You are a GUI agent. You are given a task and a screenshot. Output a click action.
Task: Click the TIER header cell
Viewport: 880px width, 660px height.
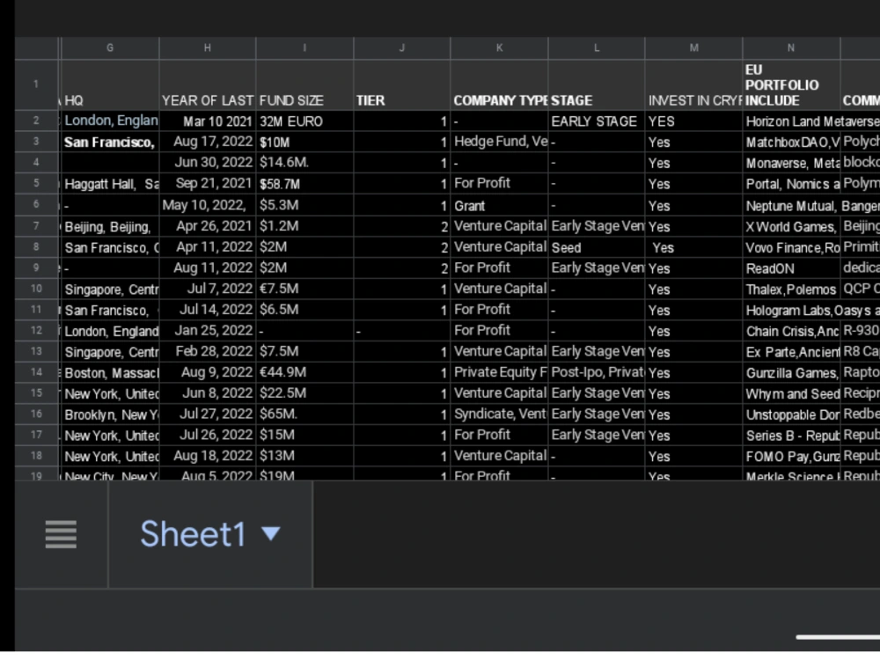[x=402, y=85]
